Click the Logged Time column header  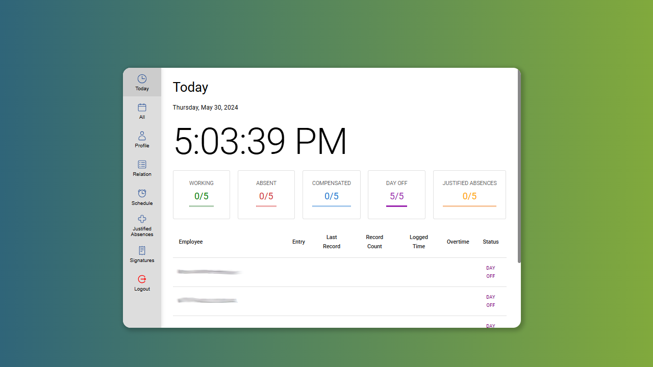(419, 242)
